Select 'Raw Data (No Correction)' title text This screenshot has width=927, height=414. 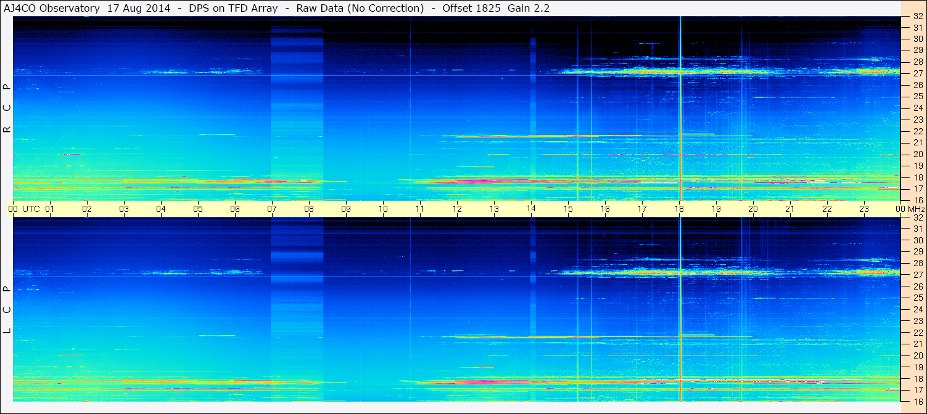tap(360, 8)
